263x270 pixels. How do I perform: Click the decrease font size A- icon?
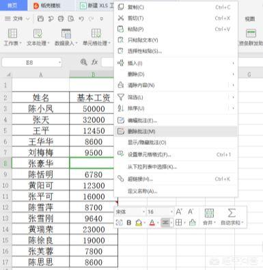tap(191, 212)
